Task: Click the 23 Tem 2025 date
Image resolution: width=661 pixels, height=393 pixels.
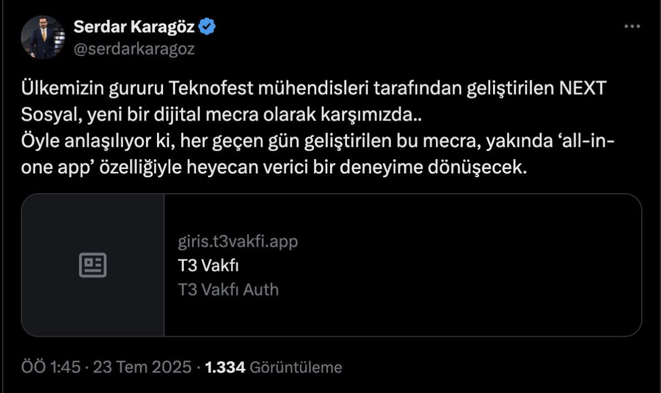Action: [143, 367]
